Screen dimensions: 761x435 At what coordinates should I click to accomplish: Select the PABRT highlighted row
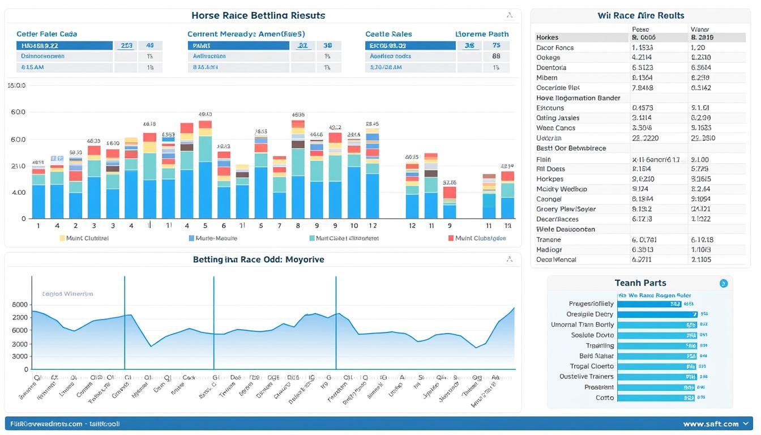point(238,45)
